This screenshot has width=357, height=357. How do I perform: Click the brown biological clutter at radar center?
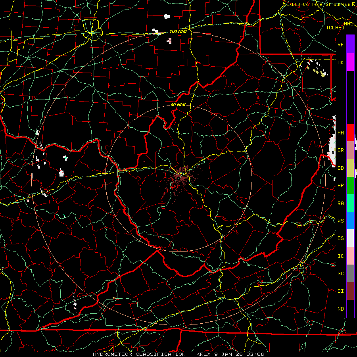click(x=181, y=177)
